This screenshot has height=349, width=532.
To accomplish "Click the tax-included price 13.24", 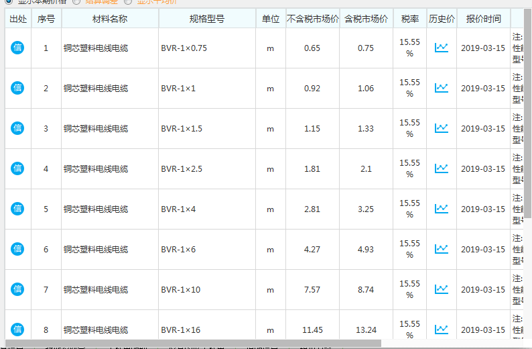I will pos(366,330).
